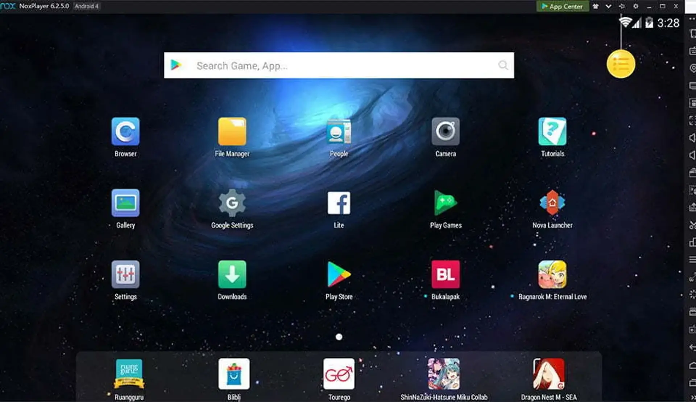Open the Downloads app

coord(232,274)
